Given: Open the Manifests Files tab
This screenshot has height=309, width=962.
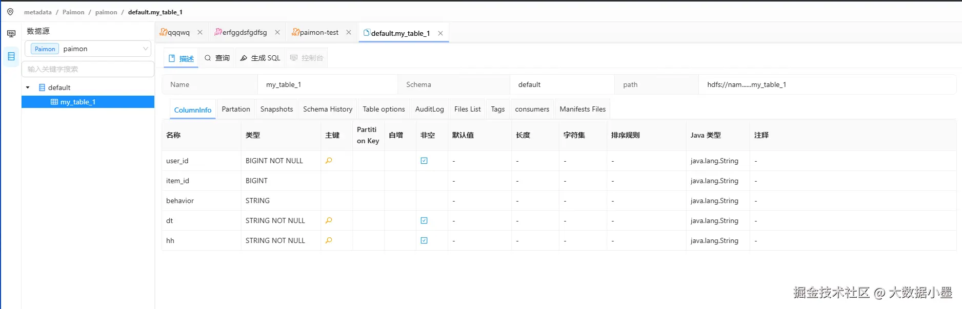Looking at the screenshot, I should (583, 109).
